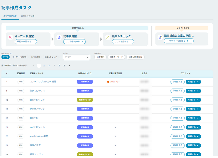Image resolution: width=218 pixels, height=158 pixels.
Task: Select the 執筆＆チェック task filter
Action: (51, 57)
